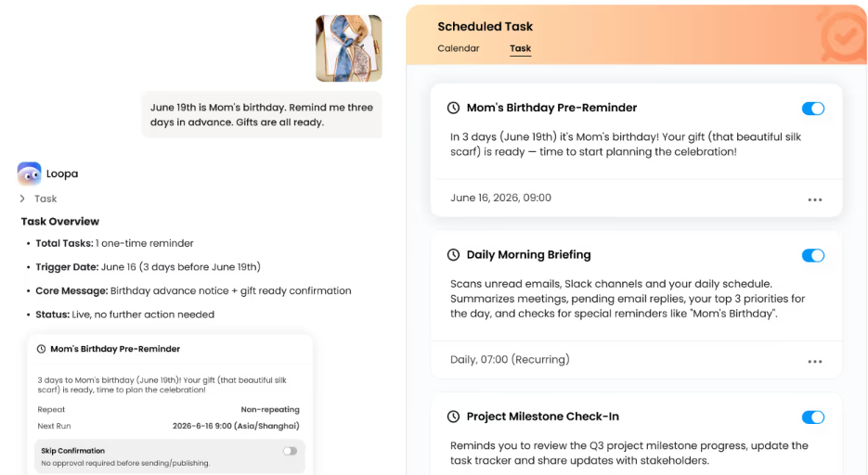Click the user message about Mom's birthday
Image resolution: width=868 pixels, height=475 pixels.
[x=262, y=115]
